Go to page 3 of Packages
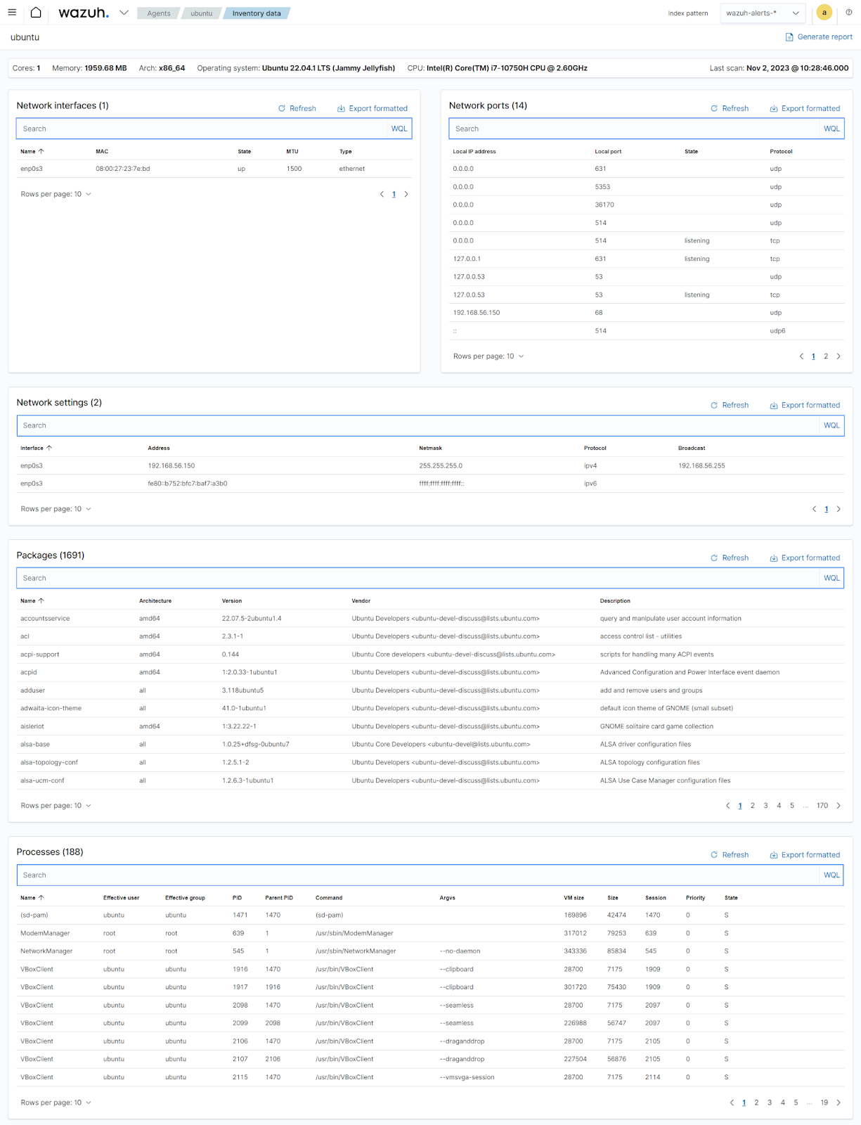This screenshot has height=1125, width=861. 766,806
